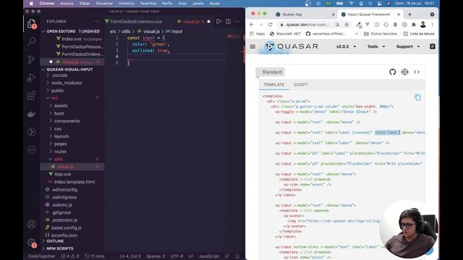Open the Histórico menu in menu bar
Screen dimensions: 463x260
(x=126, y=4)
